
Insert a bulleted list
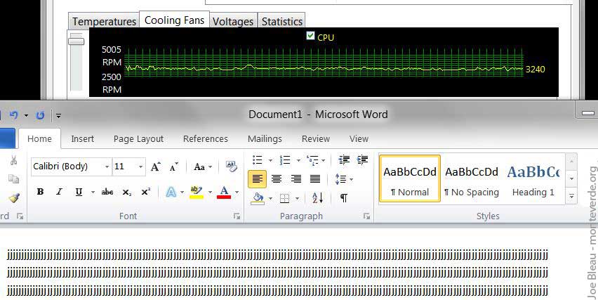point(258,160)
